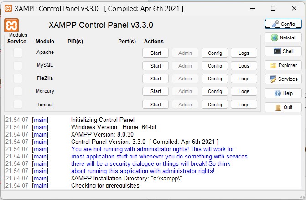Screen dimensions: 306x200
Task: Toggle the Apache service checkbox
Action: pos(17,53)
